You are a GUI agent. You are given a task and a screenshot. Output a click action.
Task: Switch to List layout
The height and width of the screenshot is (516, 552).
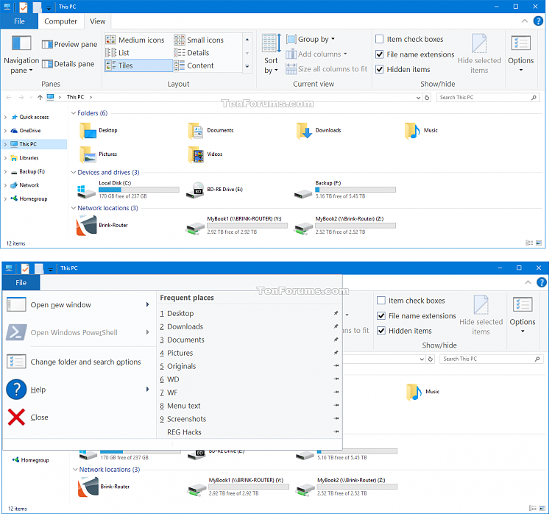pyautogui.click(x=118, y=53)
